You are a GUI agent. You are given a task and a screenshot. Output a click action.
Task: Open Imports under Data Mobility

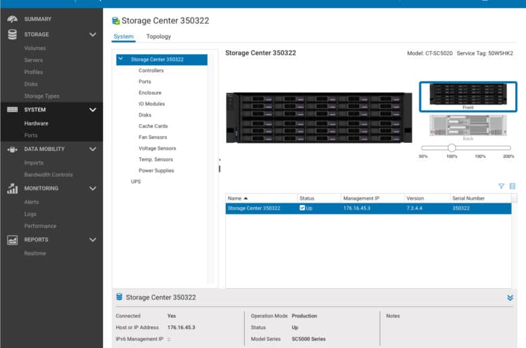(x=34, y=163)
